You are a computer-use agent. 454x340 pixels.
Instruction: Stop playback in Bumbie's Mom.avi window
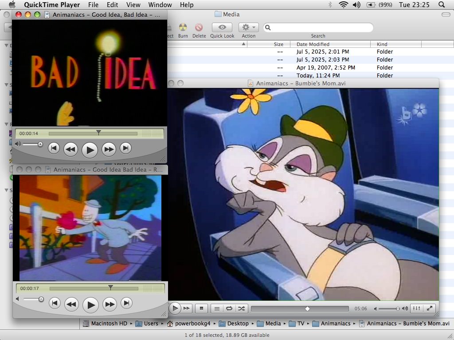[x=202, y=309]
